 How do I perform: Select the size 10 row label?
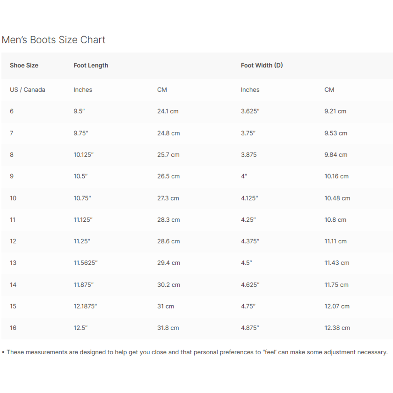tap(13, 198)
